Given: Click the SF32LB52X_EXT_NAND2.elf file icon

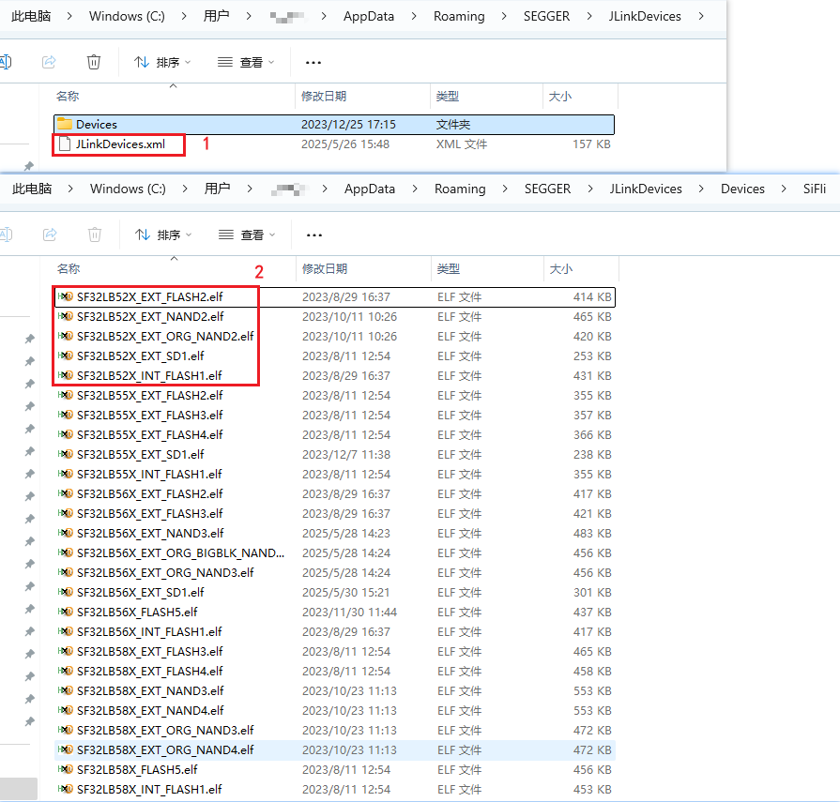Looking at the screenshot, I should coord(66,316).
